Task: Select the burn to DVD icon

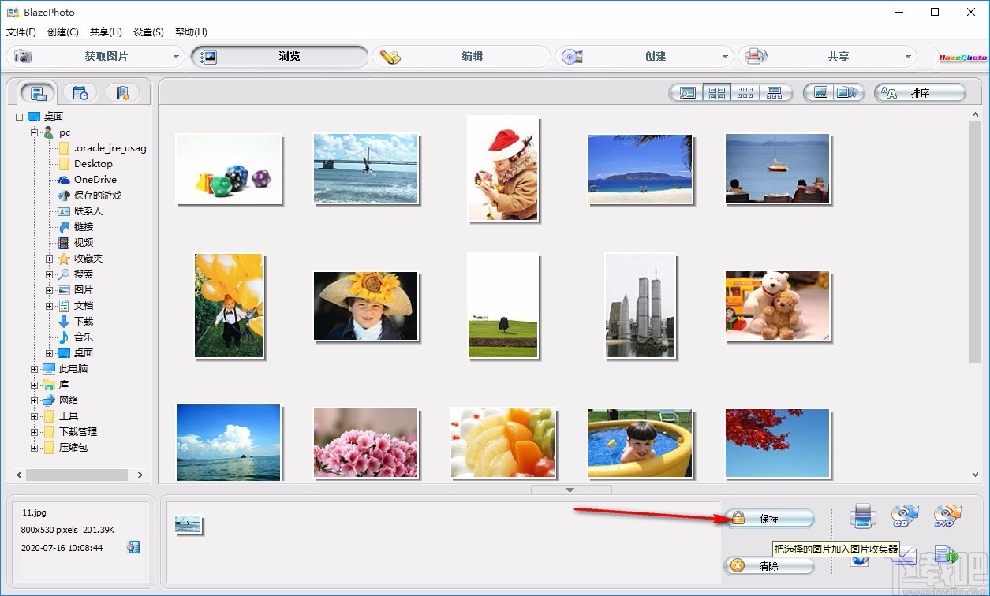Action: pyautogui.click(x=947, y=516)
